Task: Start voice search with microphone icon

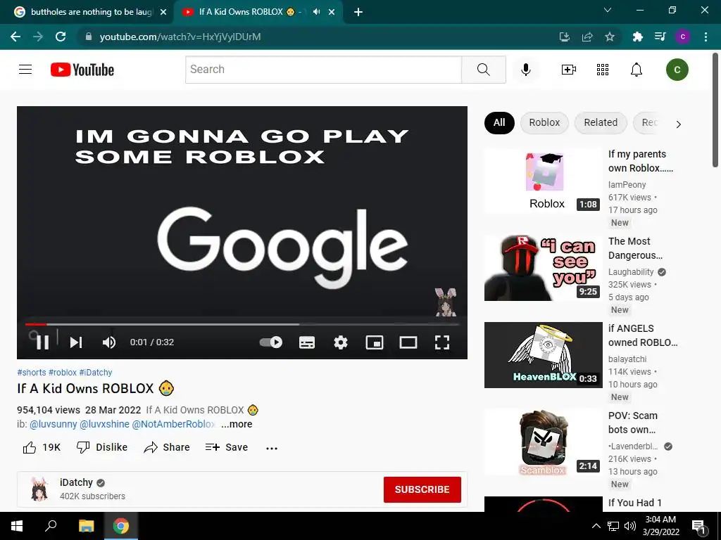Action: point(526,70)
